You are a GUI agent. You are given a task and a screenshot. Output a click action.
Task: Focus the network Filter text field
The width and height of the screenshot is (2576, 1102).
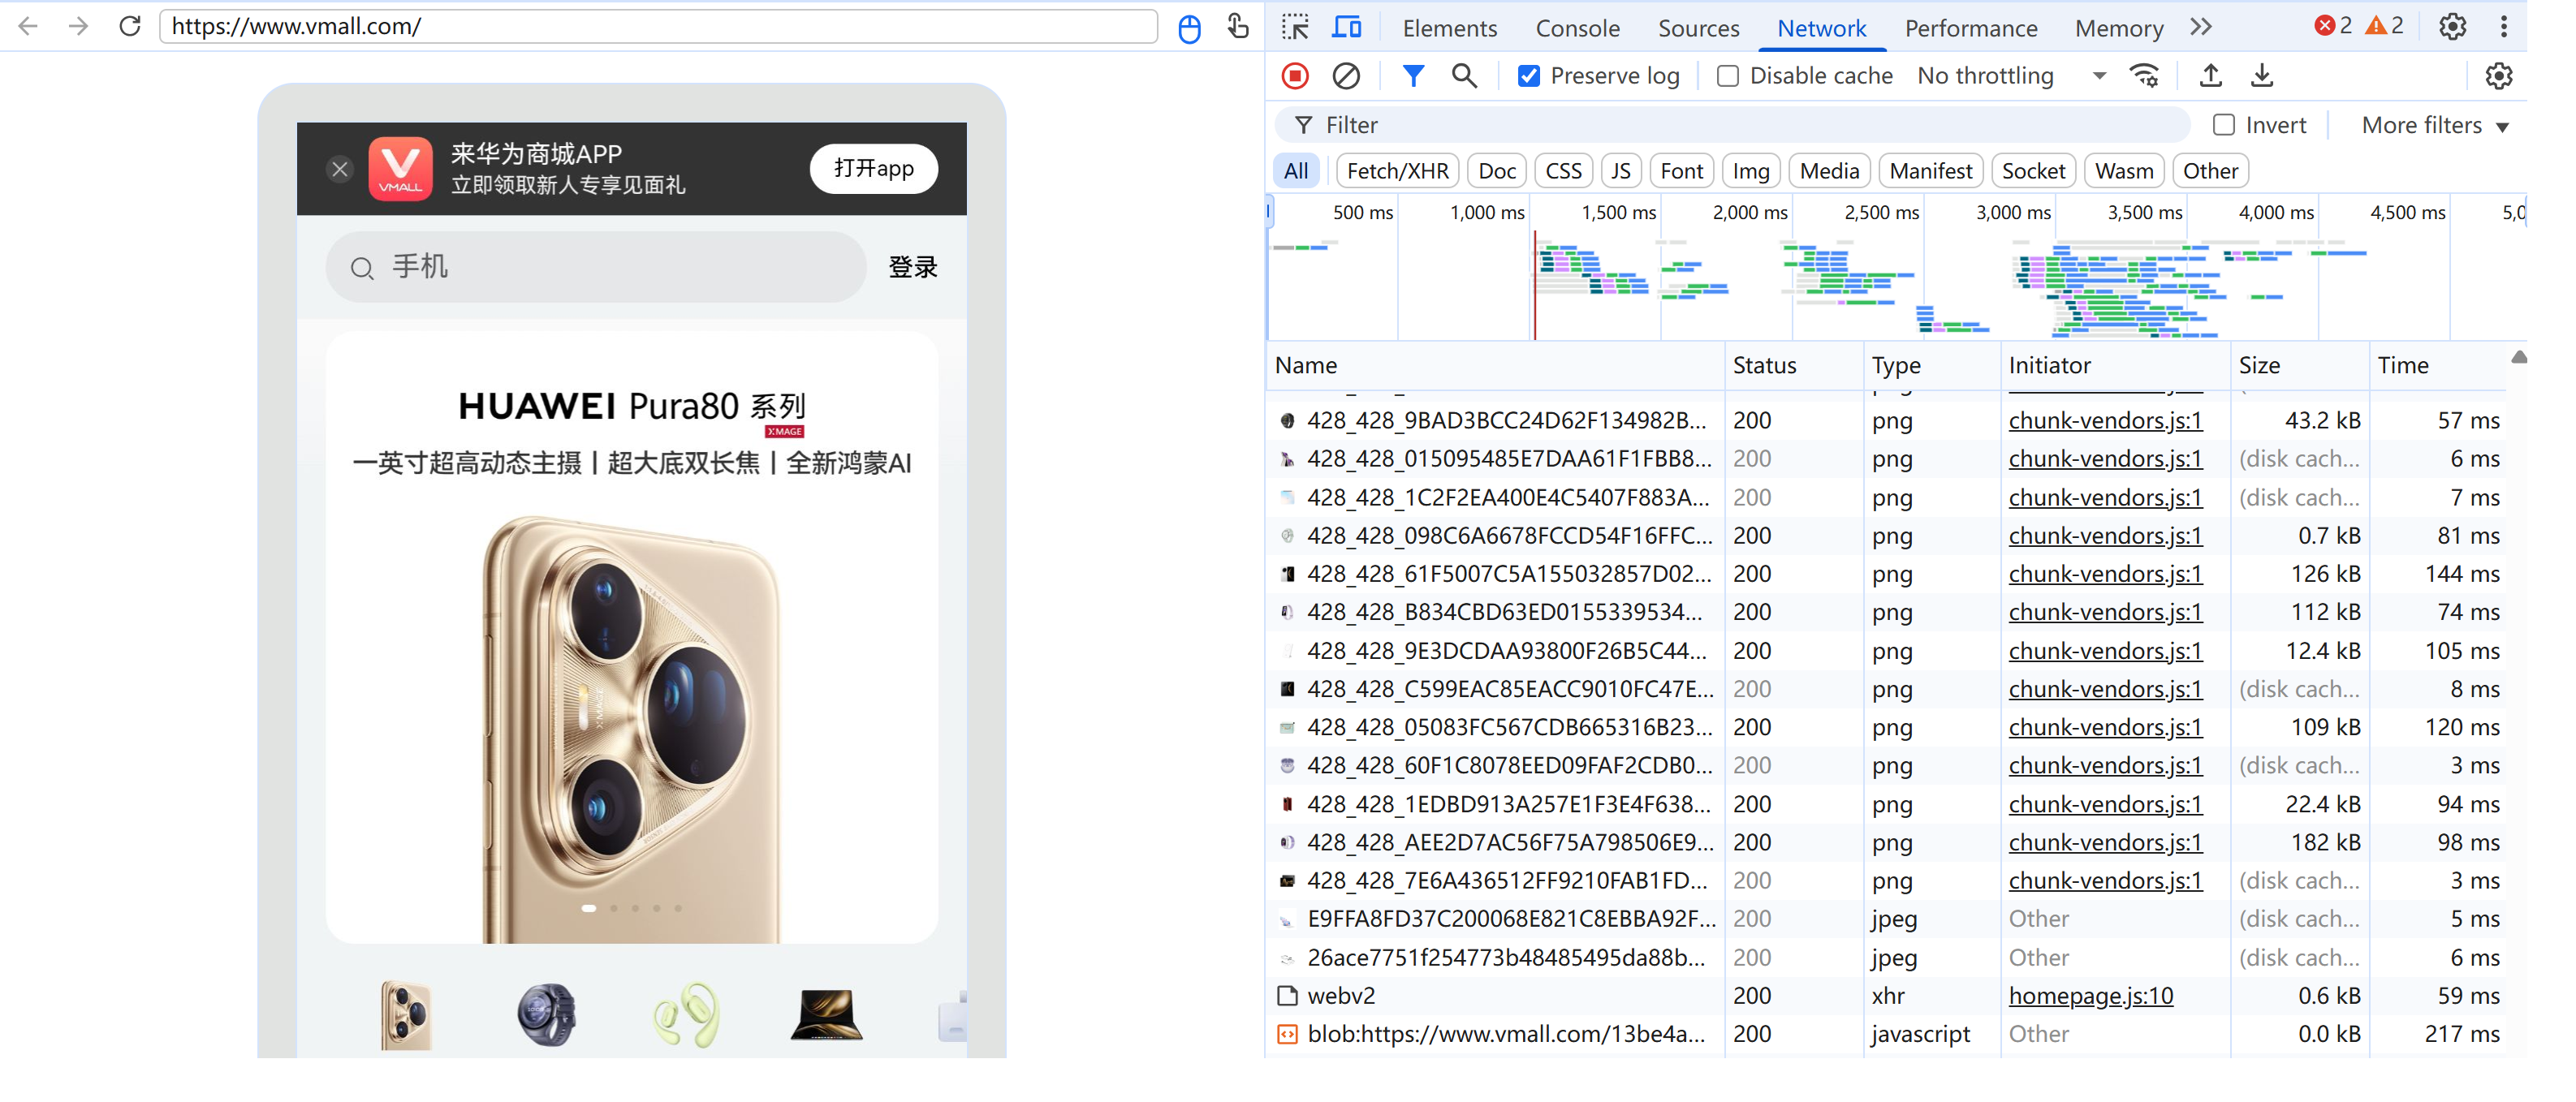tap(1732, 125)
